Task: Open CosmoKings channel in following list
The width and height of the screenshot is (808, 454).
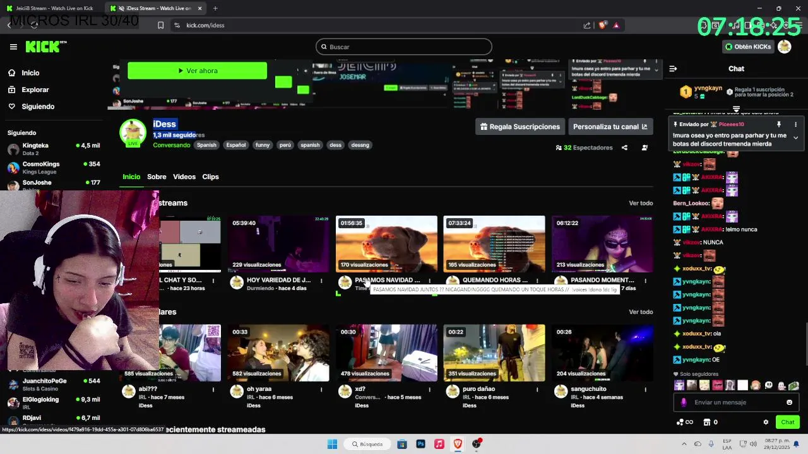Action: pyautogui.click(x=54, y=167)
